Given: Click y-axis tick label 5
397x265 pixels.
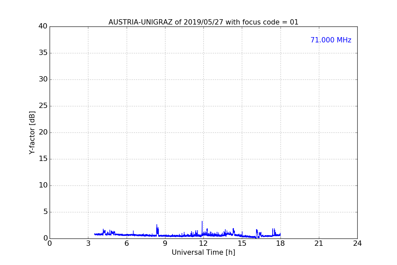Looking at the screenshot, I should click(45, 212).
